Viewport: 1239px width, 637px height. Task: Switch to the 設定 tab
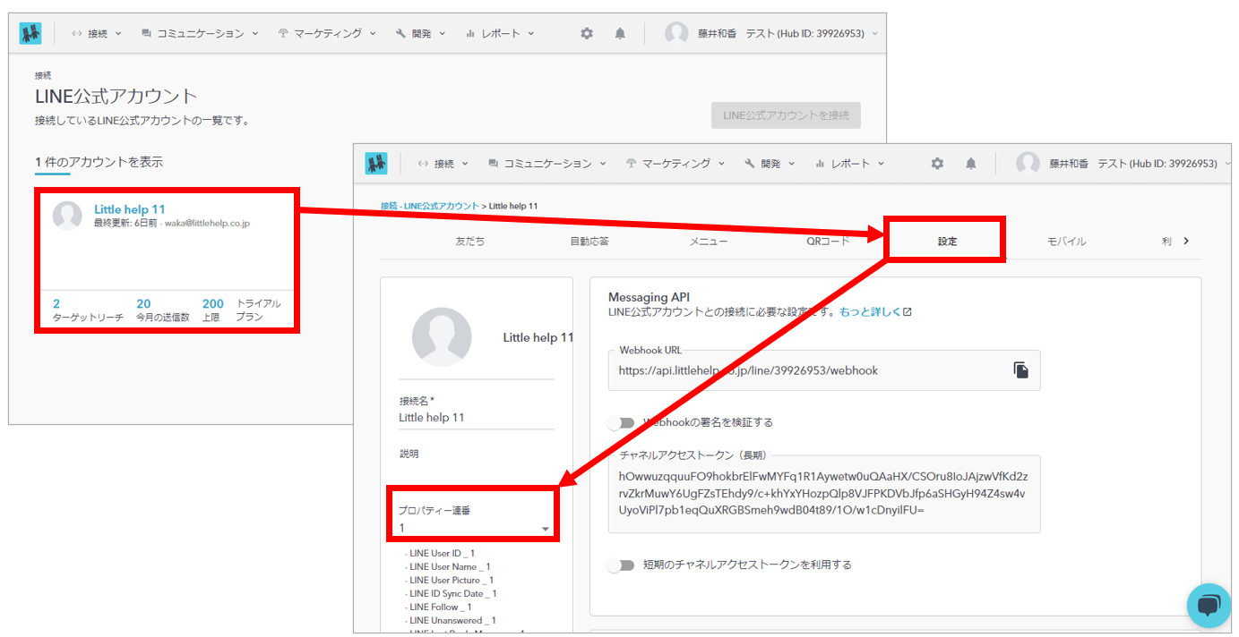(947, 242)
